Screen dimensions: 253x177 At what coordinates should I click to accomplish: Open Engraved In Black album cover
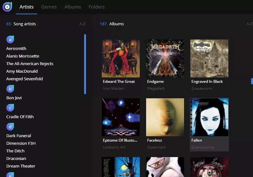(x=209, y=58)
